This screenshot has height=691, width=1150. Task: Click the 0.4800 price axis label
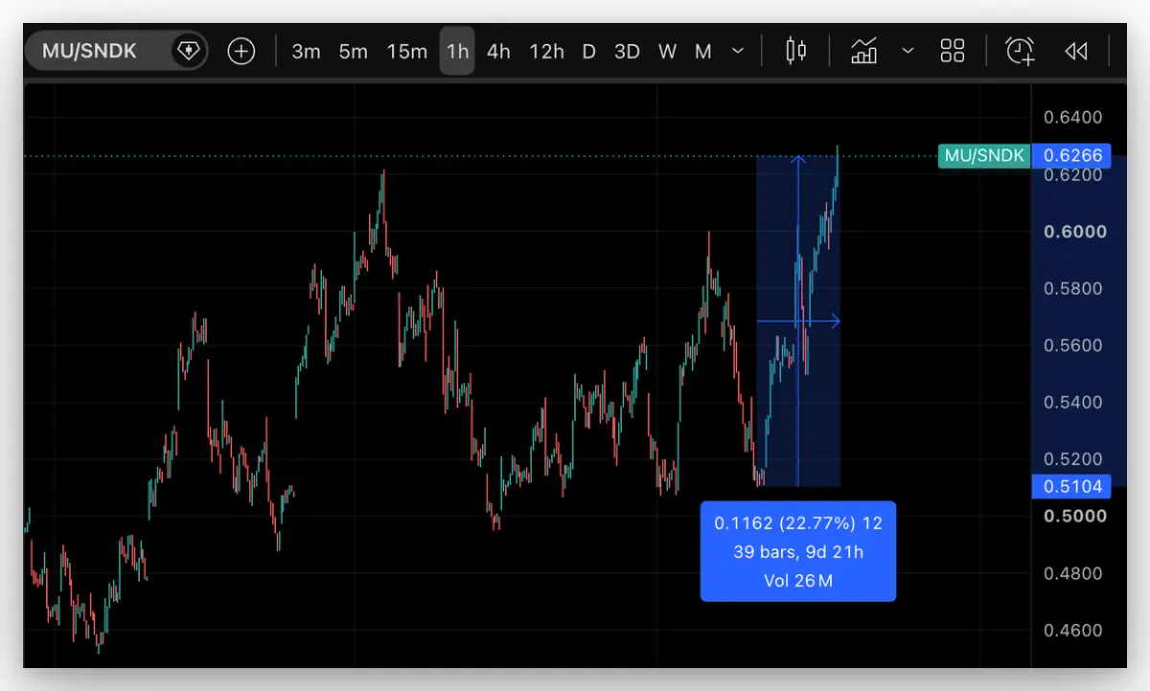tap(1072, 573)
